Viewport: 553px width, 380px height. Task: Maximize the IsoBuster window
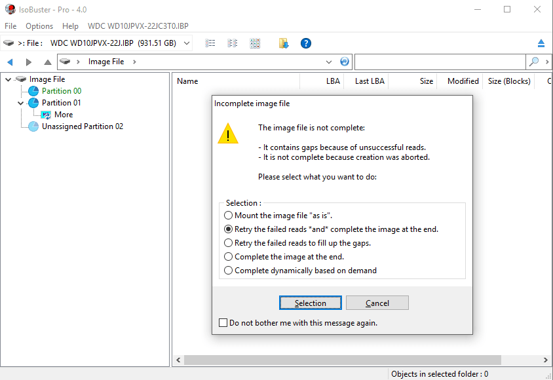507,10
